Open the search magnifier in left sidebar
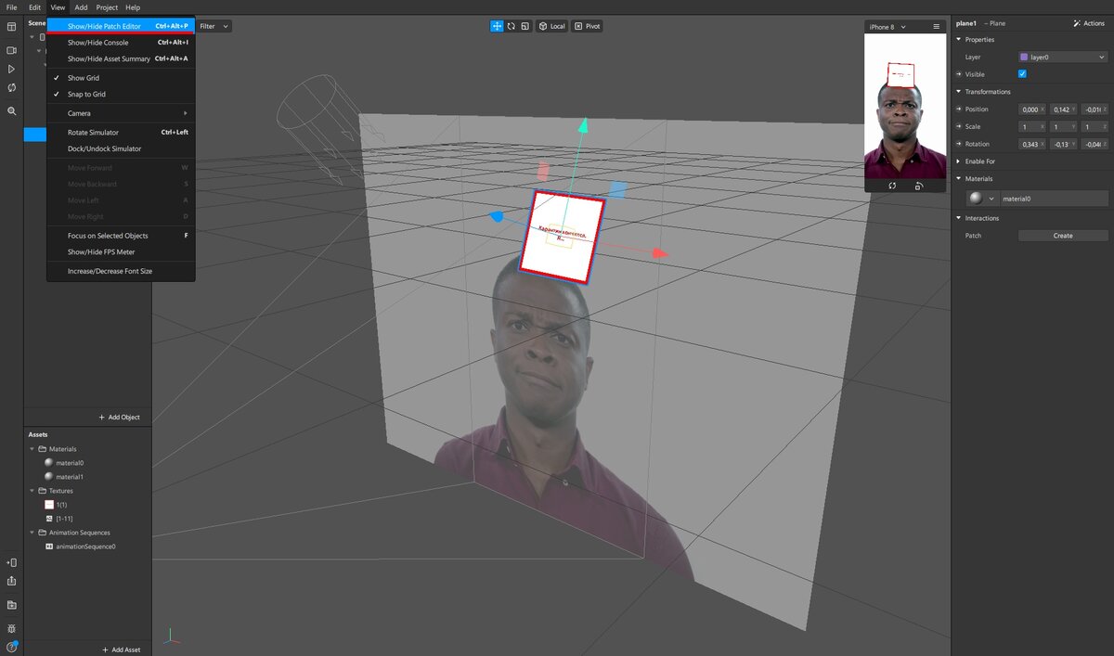 tap(12, 110)
